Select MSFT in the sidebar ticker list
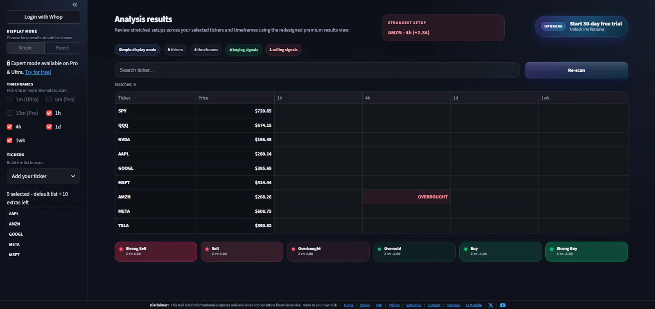 click(14, 255)
